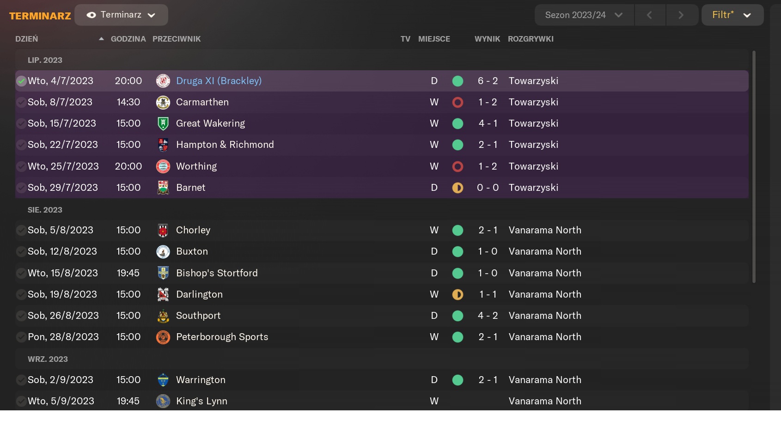Toggle the checkmark for the Warrington 2/9/2023 match

21,380
